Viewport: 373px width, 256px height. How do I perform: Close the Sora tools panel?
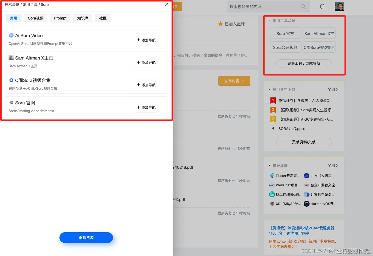click(167, 4)
